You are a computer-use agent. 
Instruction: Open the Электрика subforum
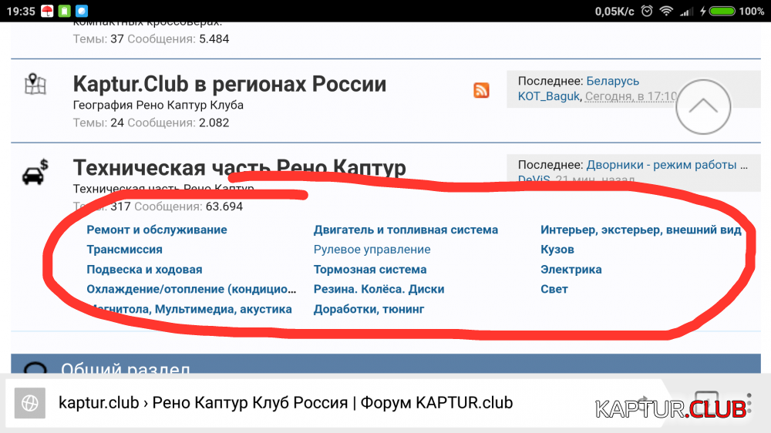[571, 270]
